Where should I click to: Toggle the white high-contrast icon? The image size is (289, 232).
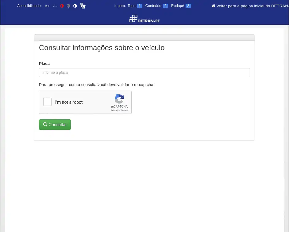tap(75, 6)
